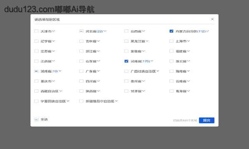Viewport: 249px width, 149px height.
Task: Check the 广东省 checkbox
Action: click(81, 71)
